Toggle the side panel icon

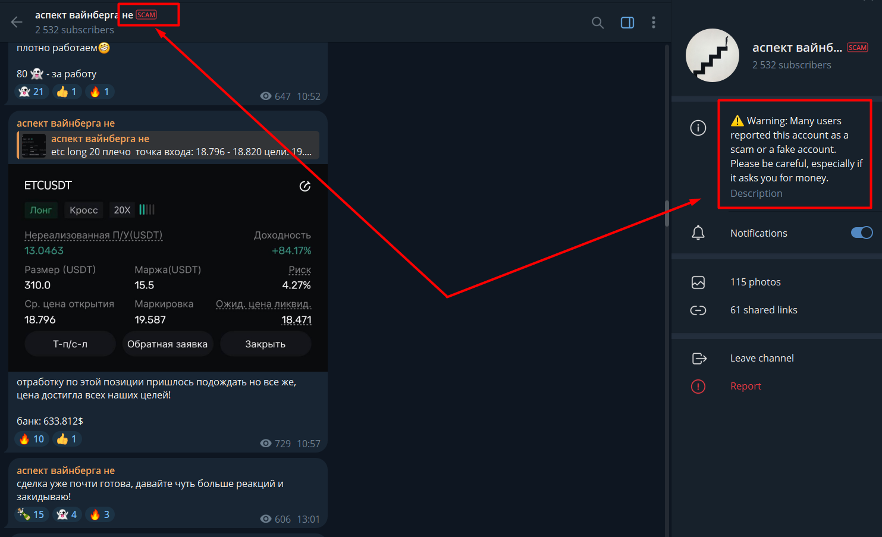click(627, 23)
